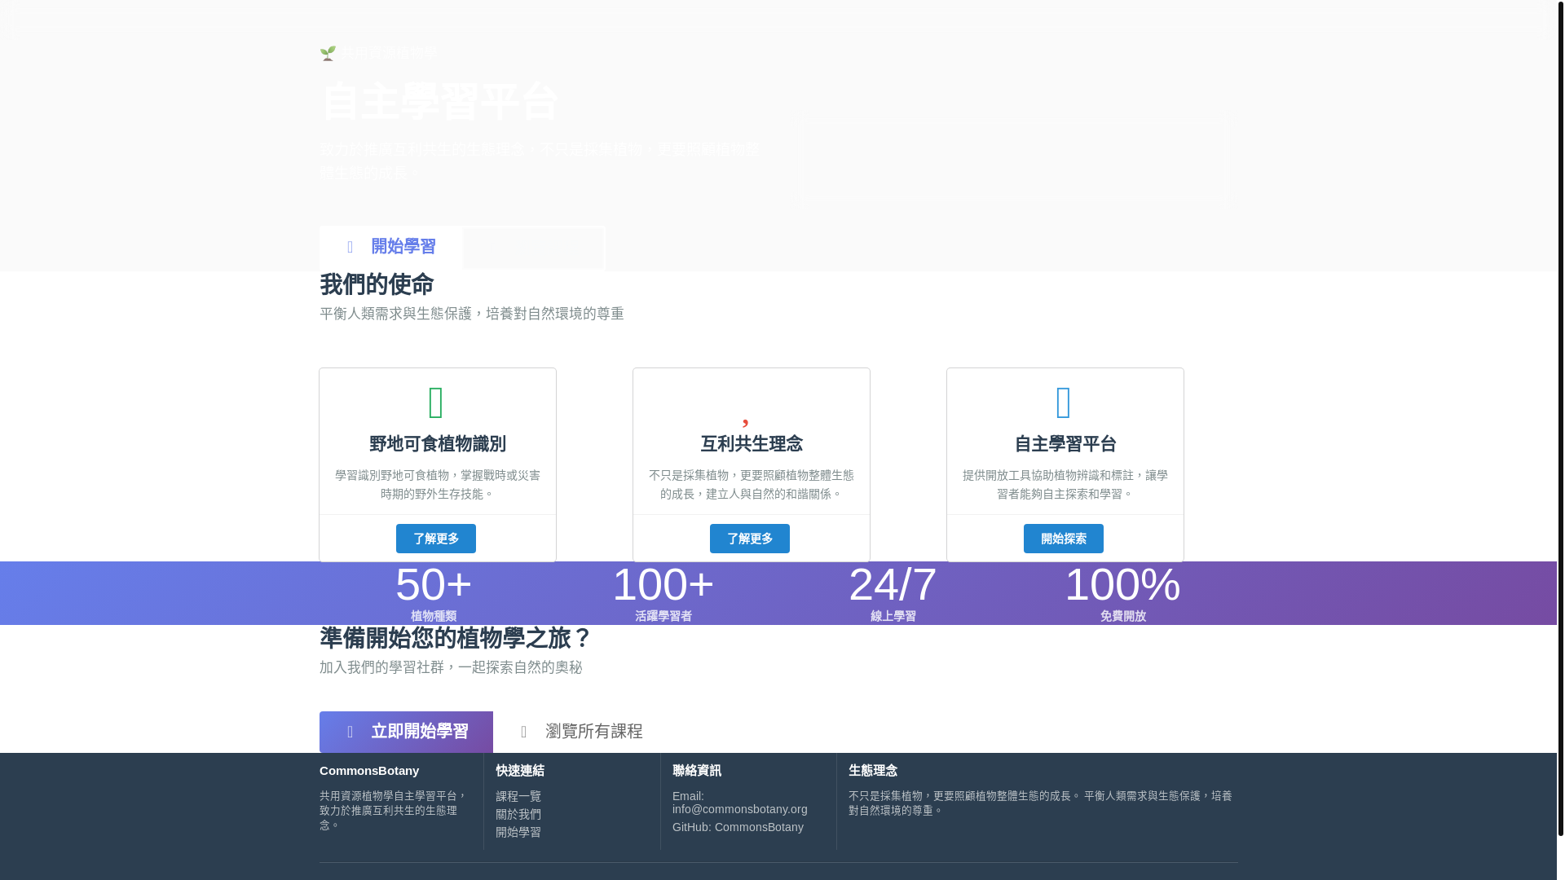This screenshot has height=880, width=1565.
Task: Click the icon inside 立即開始學習 button
Action: 350,732
